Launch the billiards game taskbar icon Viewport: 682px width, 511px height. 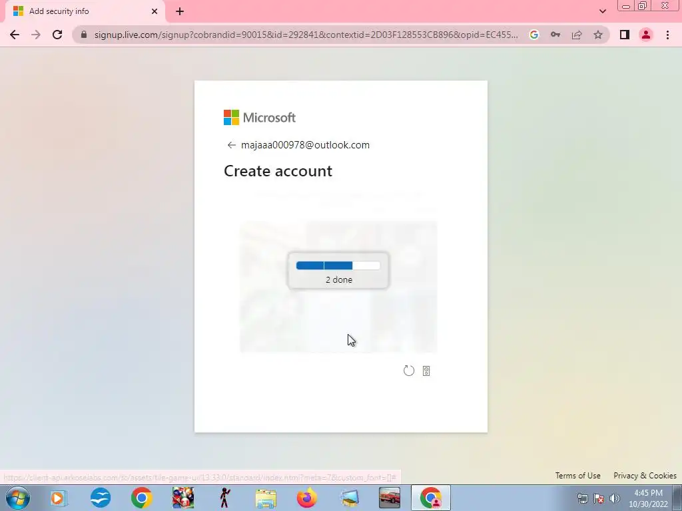tap(183, 498)
